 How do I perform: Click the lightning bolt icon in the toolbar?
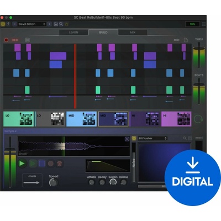point(8,24)
